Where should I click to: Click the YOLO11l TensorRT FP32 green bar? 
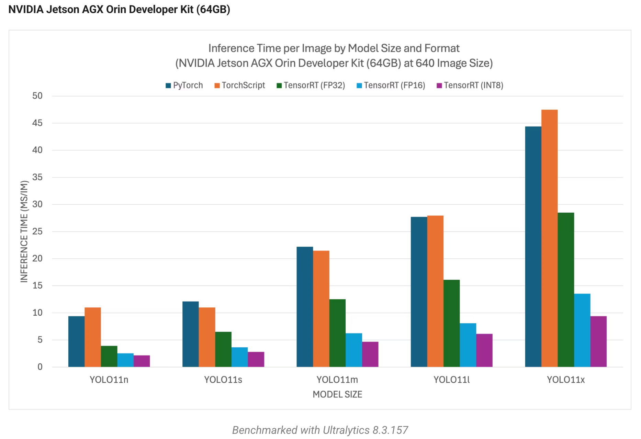tap(452, 323)
